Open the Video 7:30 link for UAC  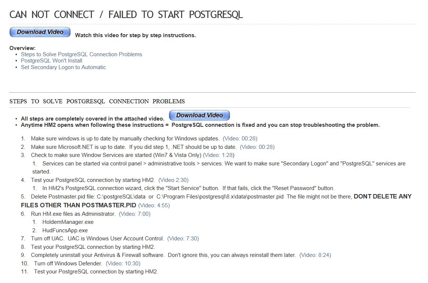pyautogui.click(x=183, y=239)
